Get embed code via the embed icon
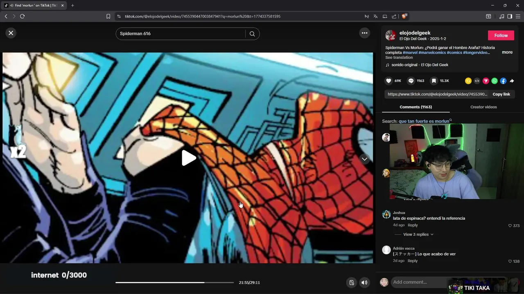This screenshot has height=294, width=524. [477, 81]
